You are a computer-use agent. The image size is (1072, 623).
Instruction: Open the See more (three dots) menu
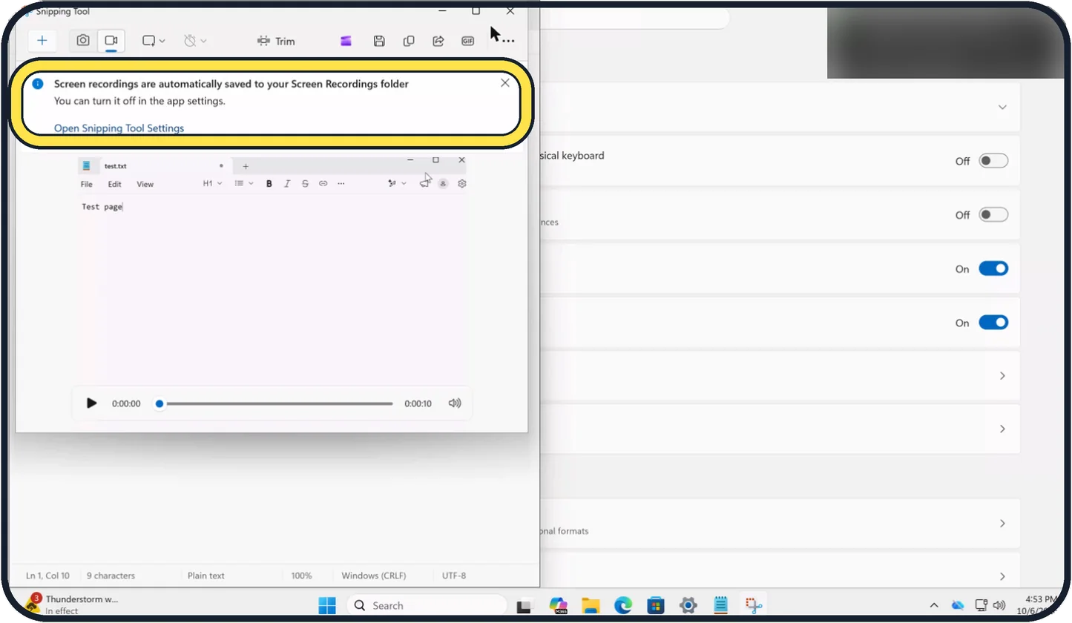coord(508,42)
